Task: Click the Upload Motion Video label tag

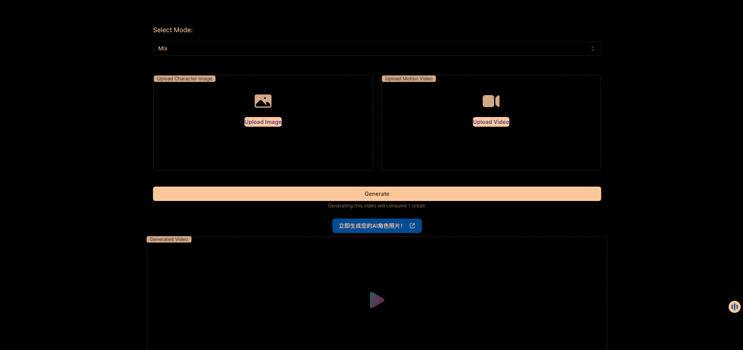Action: pyautogui.click(x=409, y=79)
